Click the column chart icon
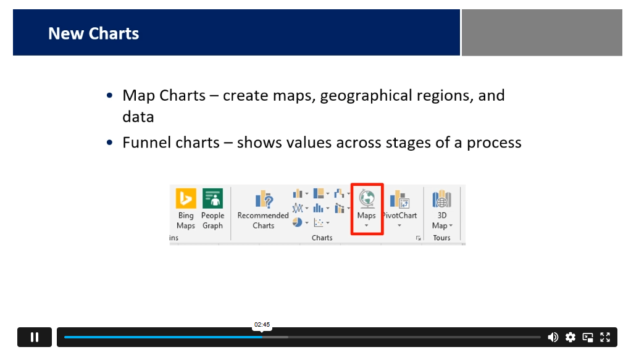The width and height of the screenshot is (631, 360). point(298,193)
